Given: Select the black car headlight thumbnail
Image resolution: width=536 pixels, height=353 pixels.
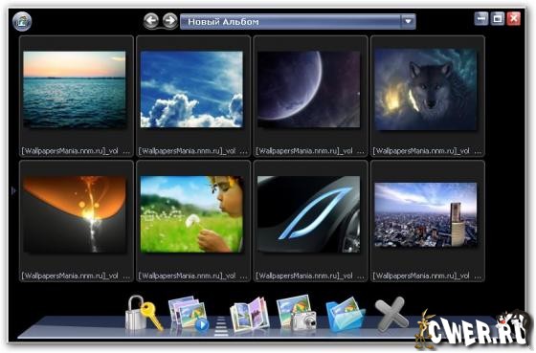Looking at the screenshot, I should click(308, 214).
